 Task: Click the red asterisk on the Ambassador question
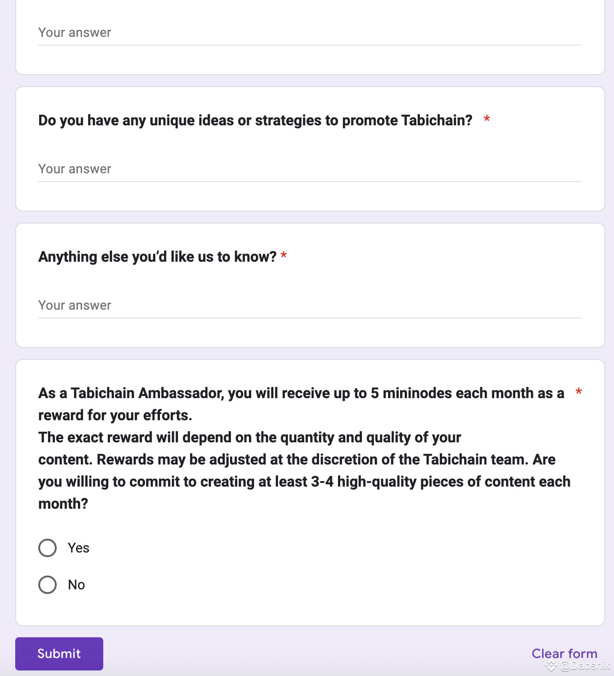pyautogui.click(x=579, y=392)
